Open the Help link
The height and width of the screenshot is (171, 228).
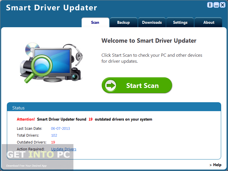point(215,165)
